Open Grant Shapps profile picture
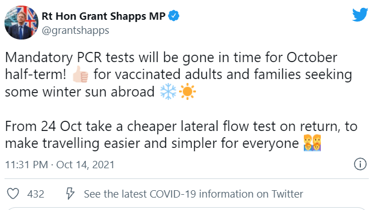This screenshot has width=375, height=210. click(21, 23)
